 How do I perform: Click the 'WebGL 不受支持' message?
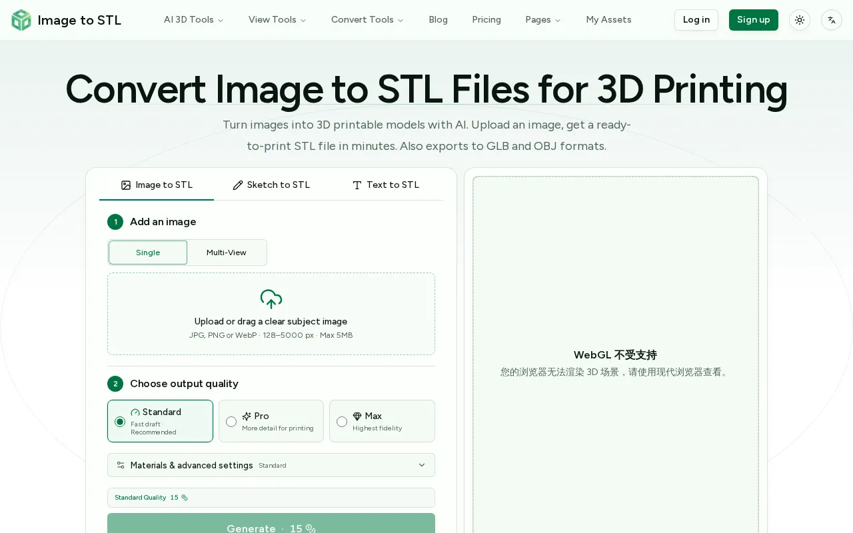616,355
